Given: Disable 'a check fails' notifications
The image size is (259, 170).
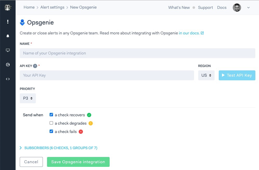Looking at the screenshot, I should (x=51, y=131).
